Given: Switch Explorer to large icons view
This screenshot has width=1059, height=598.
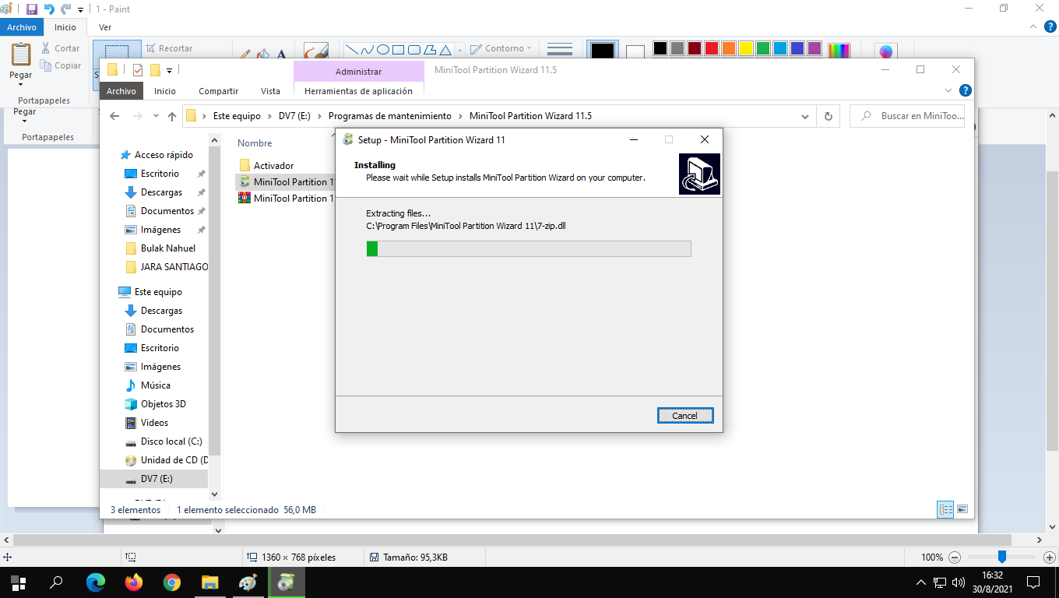Looking at the screenshot, I should (x=962, y=509).
